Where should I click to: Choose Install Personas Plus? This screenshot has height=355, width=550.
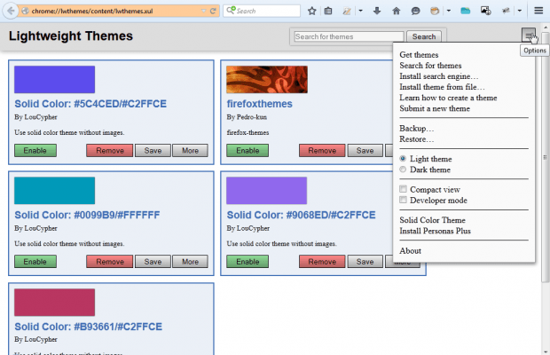click(435, 231)
